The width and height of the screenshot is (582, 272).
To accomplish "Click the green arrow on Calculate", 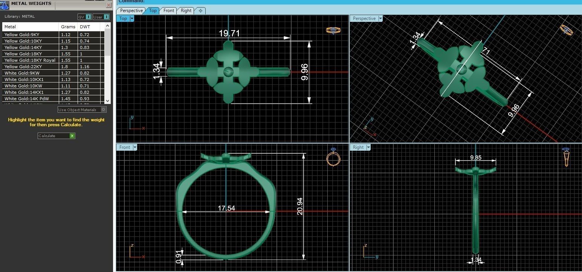I will [x=72, y=136].
